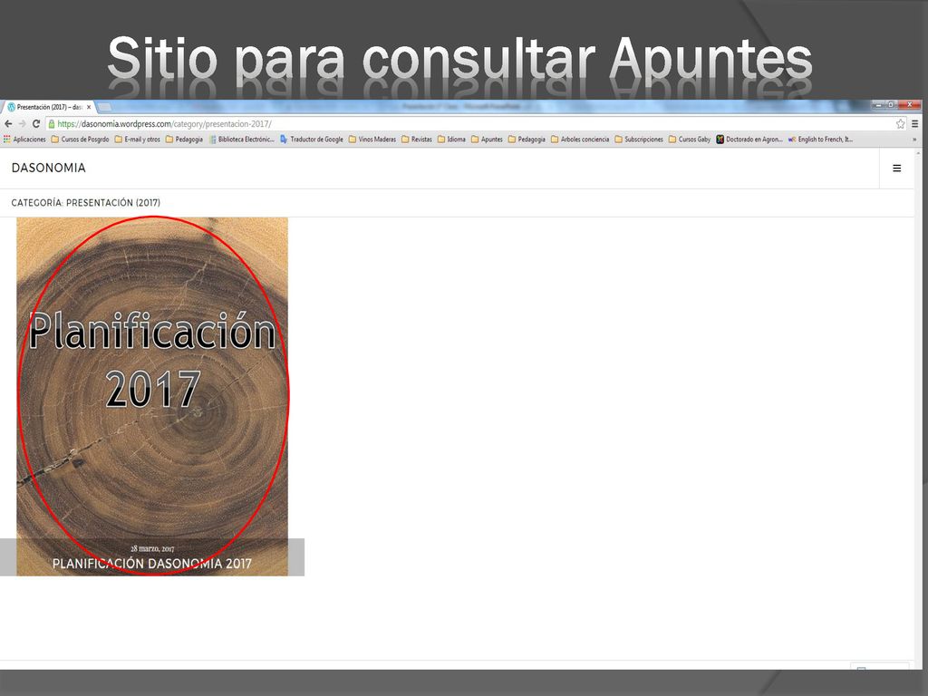This screenshot has width=928, height=696.
Task: Open the Subscripciones bookmark folder
Action: click(639, 139)
